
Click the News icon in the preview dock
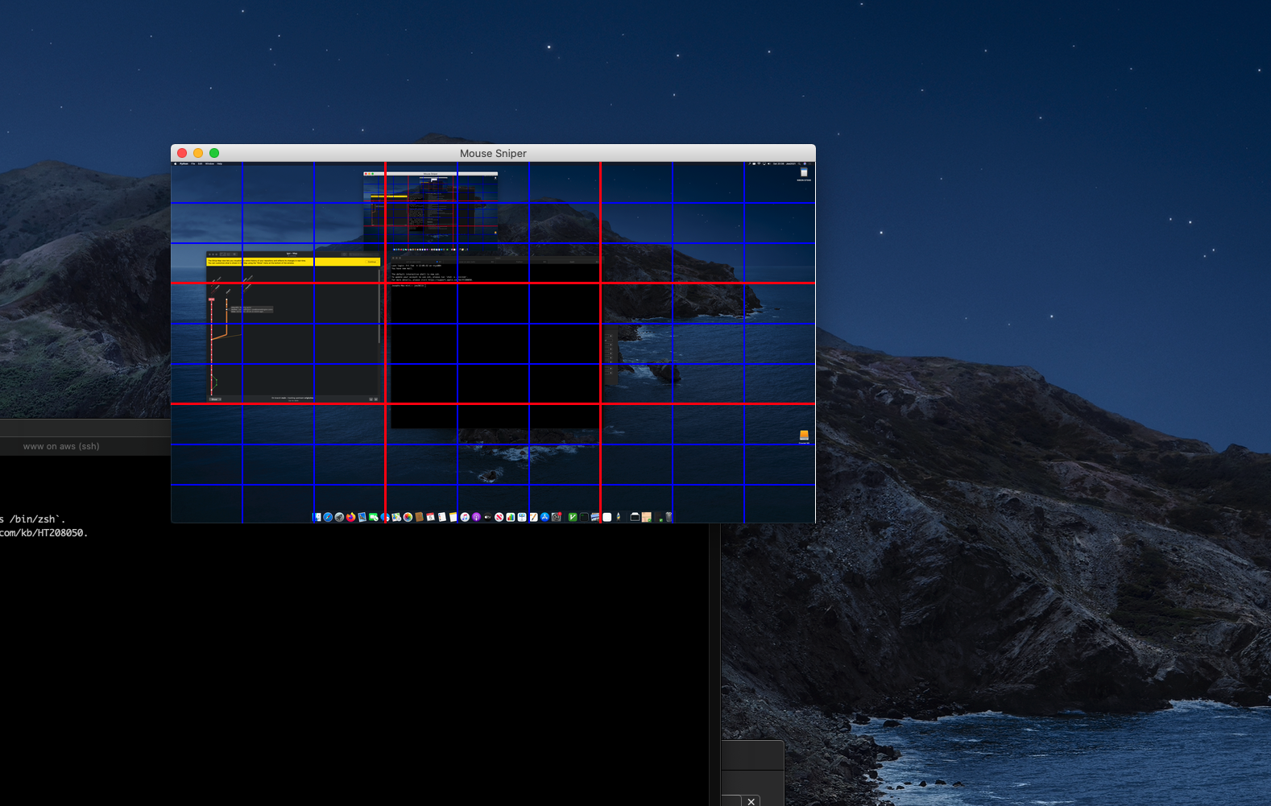coord(499,517)
